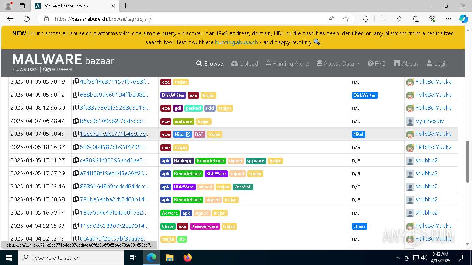Image resolution: width=472 pixels, height=265 pixels.
Task: Copy hash a74ff28f19eb443e66ff20 icon
Action: [76, 173]
